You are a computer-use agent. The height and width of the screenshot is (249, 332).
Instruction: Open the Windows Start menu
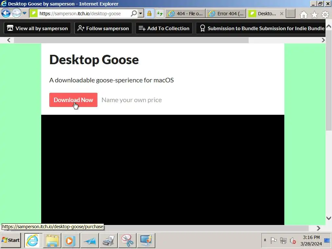pos(11,240)
